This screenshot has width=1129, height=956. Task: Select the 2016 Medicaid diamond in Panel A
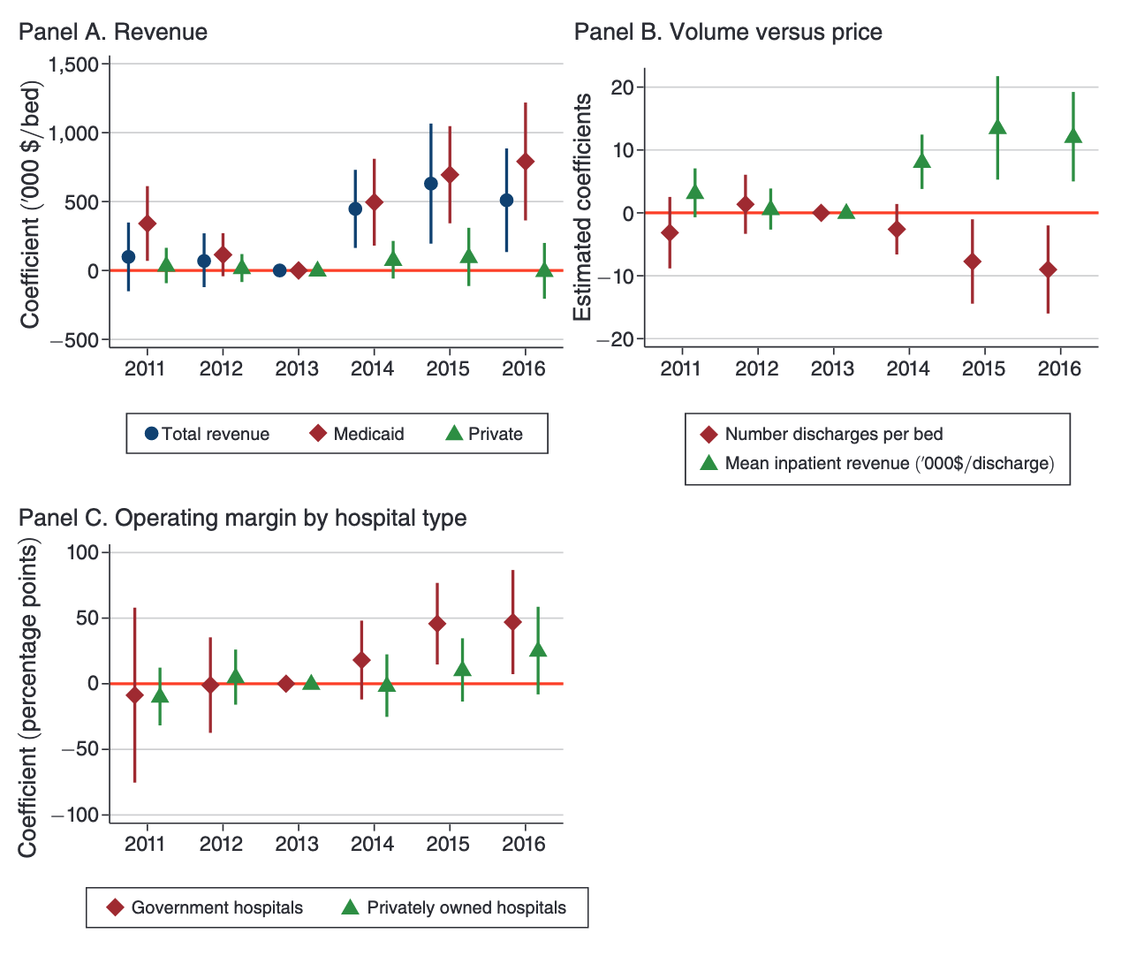pos(526,162)
